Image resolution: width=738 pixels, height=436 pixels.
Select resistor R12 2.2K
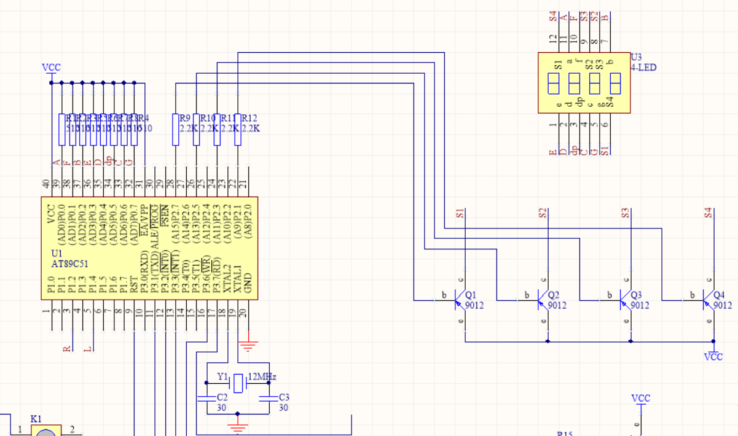pos(238,130)
